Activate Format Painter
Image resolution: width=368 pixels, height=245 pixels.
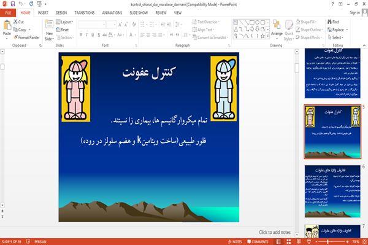[26, 37]
